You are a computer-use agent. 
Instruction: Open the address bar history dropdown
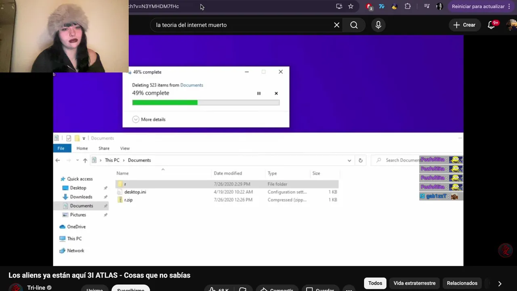click(349, 160)
